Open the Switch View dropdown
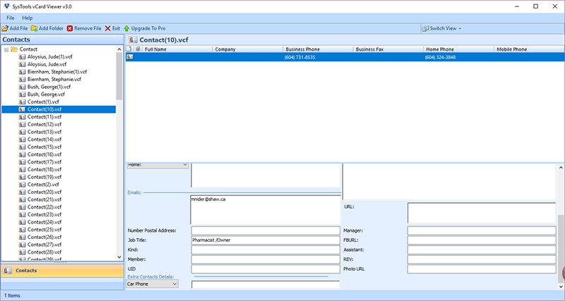Viewport: 565px width, 301px height. tap(442, 28)
